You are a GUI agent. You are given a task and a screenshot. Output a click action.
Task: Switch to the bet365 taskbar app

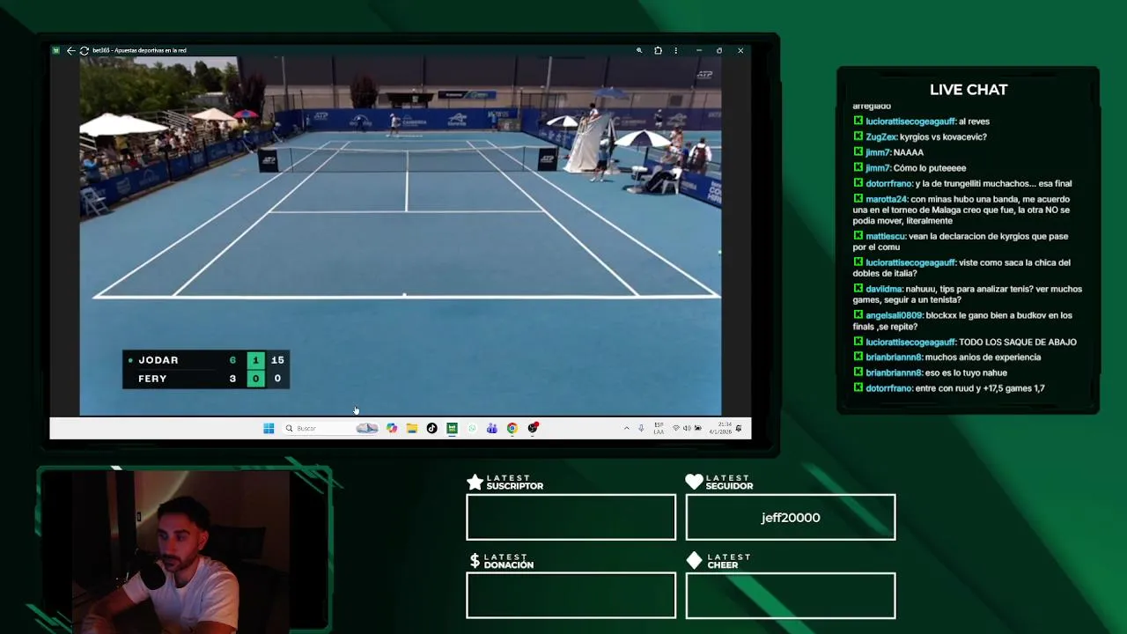pyautogui.click(x=452, y=428)
